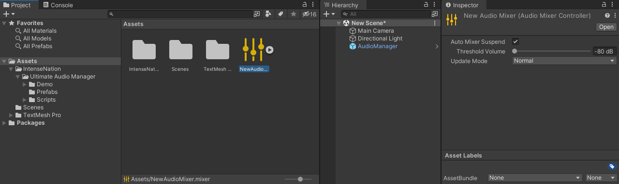Select the TextMesh Pro folder thumbnail

tap(218, 50)
